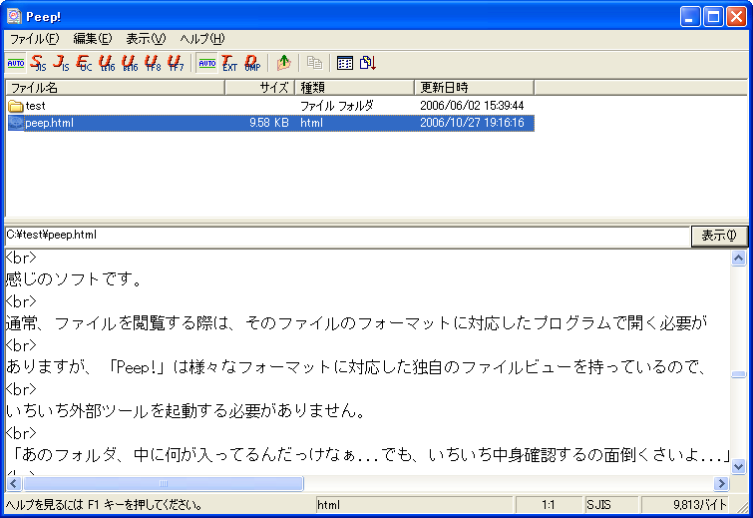Click horizontal scrollbar right arrow

pos(721,483)
